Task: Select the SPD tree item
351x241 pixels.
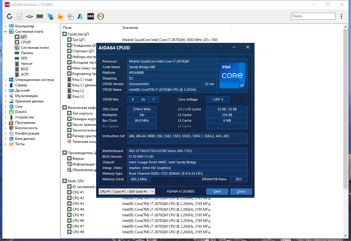Action: [24, 58]
